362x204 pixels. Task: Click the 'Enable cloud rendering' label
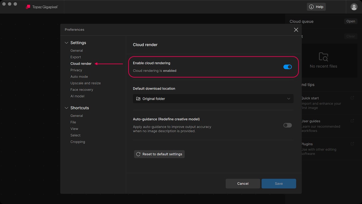click(152, 63)
